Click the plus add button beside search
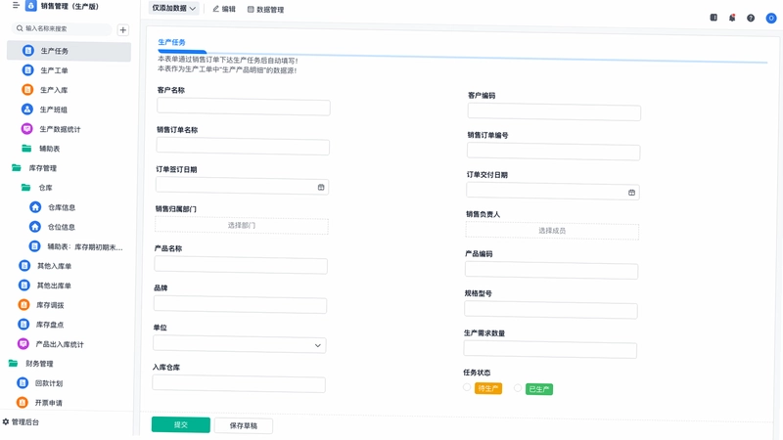783x440 pixels. (123, 30)
